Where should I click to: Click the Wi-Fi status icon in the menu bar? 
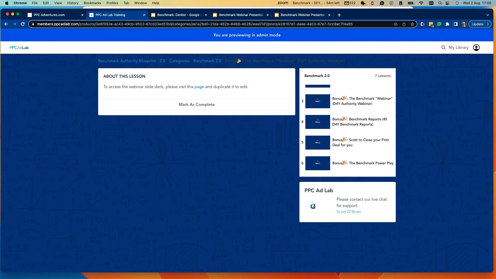pyautogui.click(x=421, y=3)
